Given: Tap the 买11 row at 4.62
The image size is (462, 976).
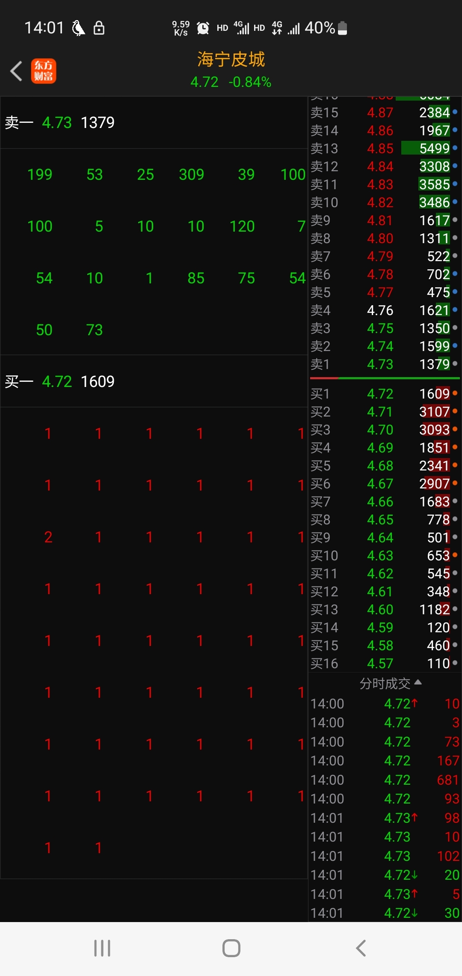Looking at the screenshot, I should (x=384, y=574).
